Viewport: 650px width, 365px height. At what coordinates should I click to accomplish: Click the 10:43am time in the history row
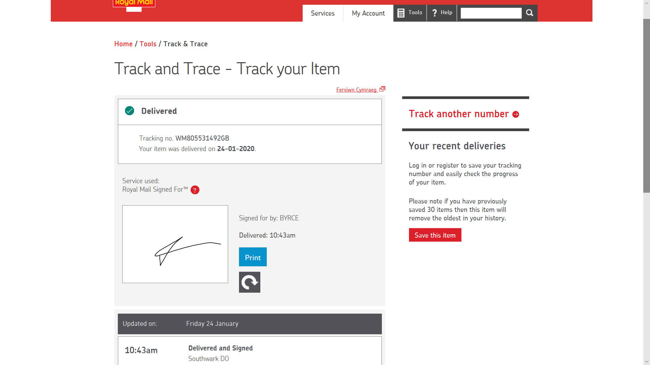(x=141, y=350)
